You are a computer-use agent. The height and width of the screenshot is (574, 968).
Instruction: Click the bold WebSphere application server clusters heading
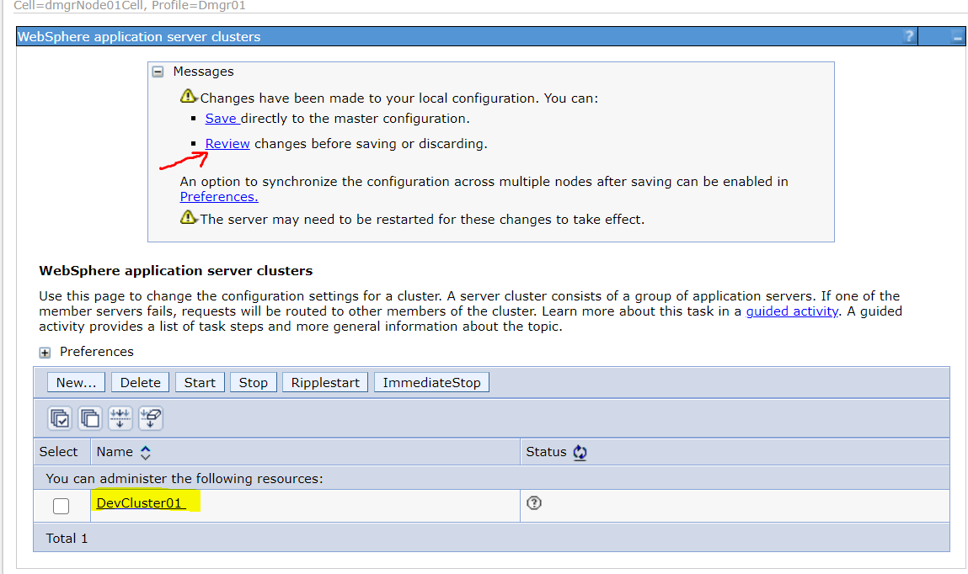tap(175, 271)
